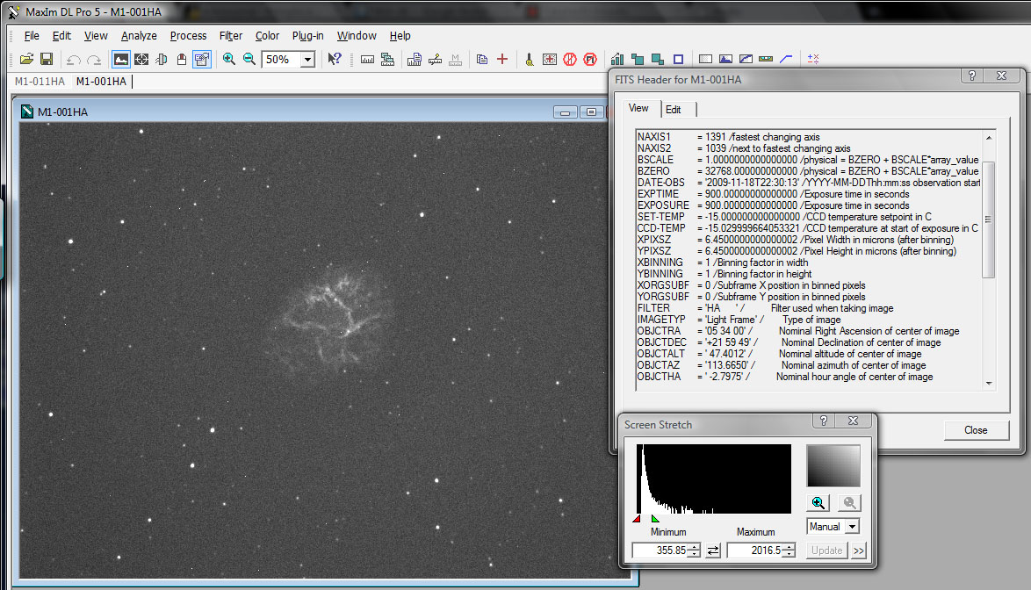Click the duplicate pages icon in the toolbar
This screenshot has width=1031, height=590.
pyautogui.click(x=482, y=59)
